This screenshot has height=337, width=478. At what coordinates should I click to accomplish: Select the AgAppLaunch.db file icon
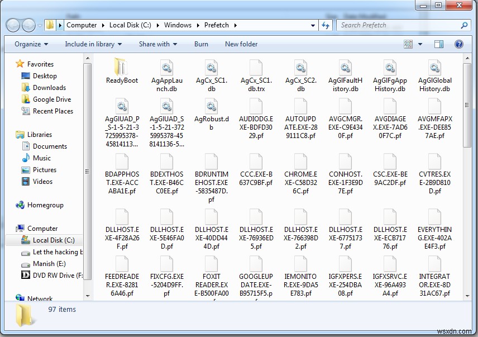pyautogui.click(x=166, y=67)
